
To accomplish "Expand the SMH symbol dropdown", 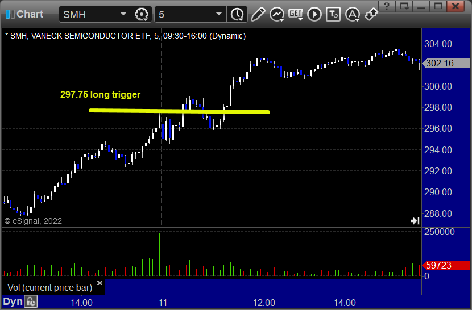I will (123, 14).
